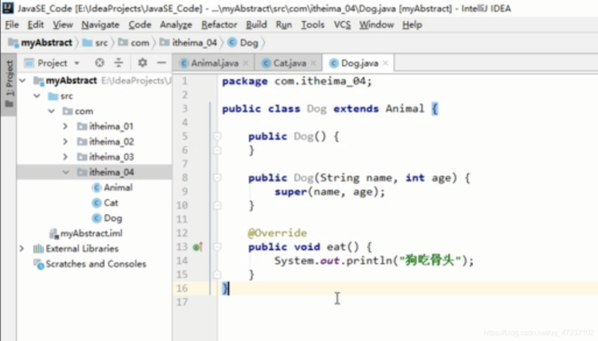
Task: Close the Animal.java tab
Action: [245, 63]
